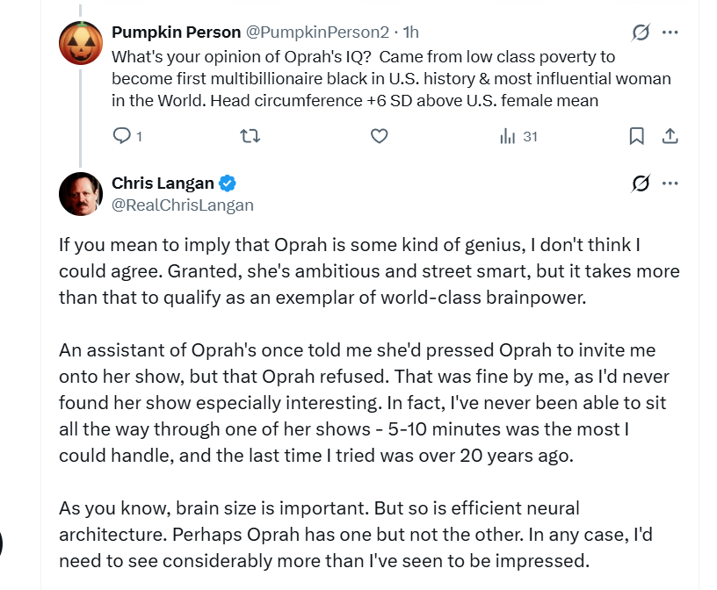This screenshot has width=717, height=590.
Task: Go to Pumpkin Person's profile name
Action: pyautogui.click(x=176, y=32)
